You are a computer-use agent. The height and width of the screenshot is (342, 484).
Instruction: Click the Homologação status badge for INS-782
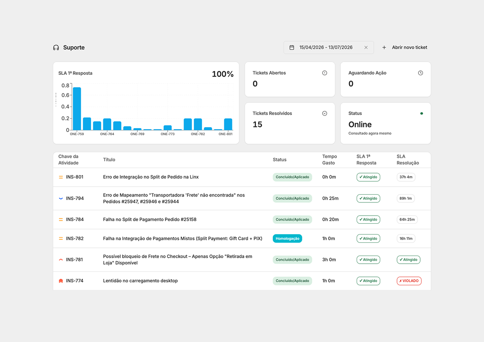click(x=287, y=239)
